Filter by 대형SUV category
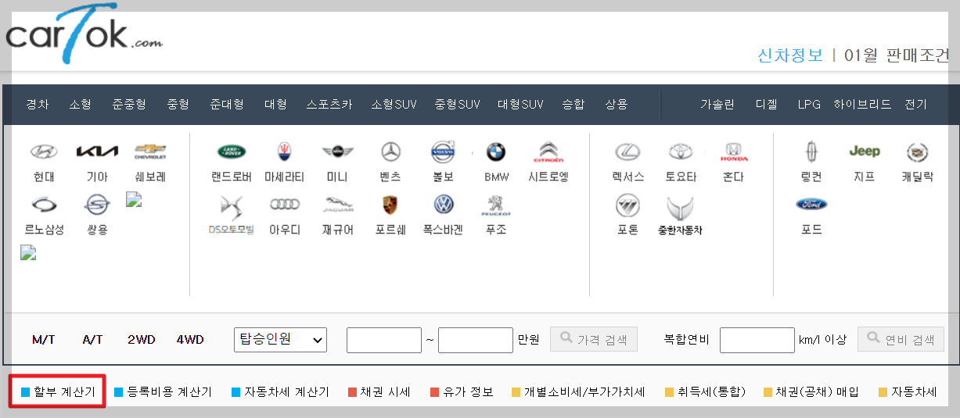This screenshot has width=960, height=418. coord(520,104)
